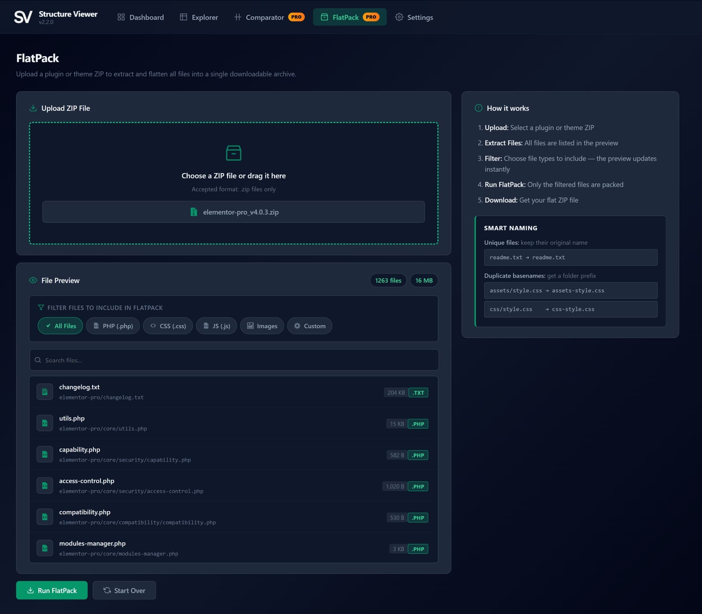Click the PRO badge on FlatPack

click(371, 17)
